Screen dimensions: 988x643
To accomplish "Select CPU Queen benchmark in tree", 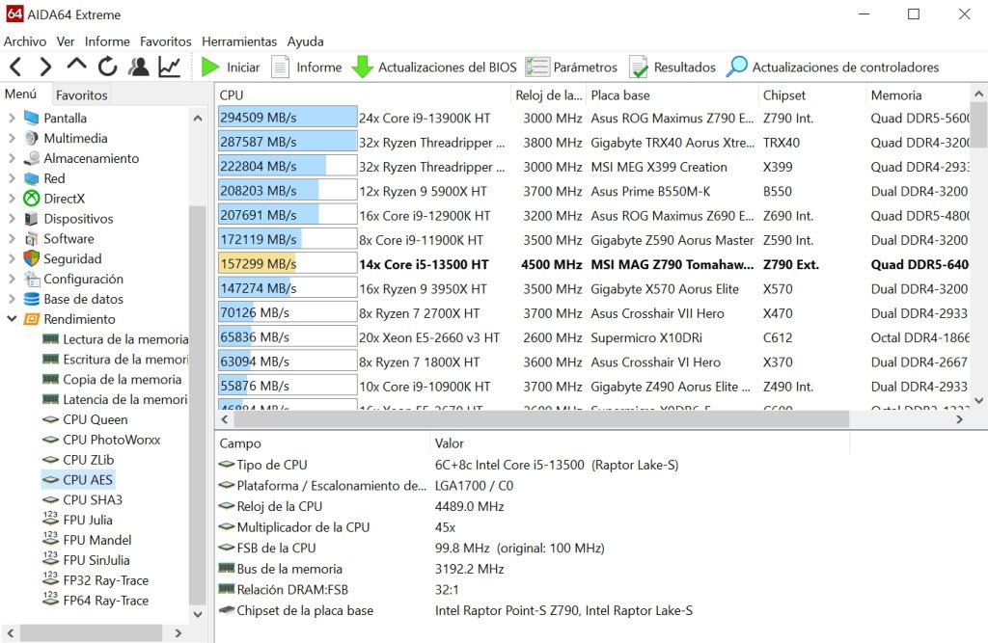I will point(96,419).
